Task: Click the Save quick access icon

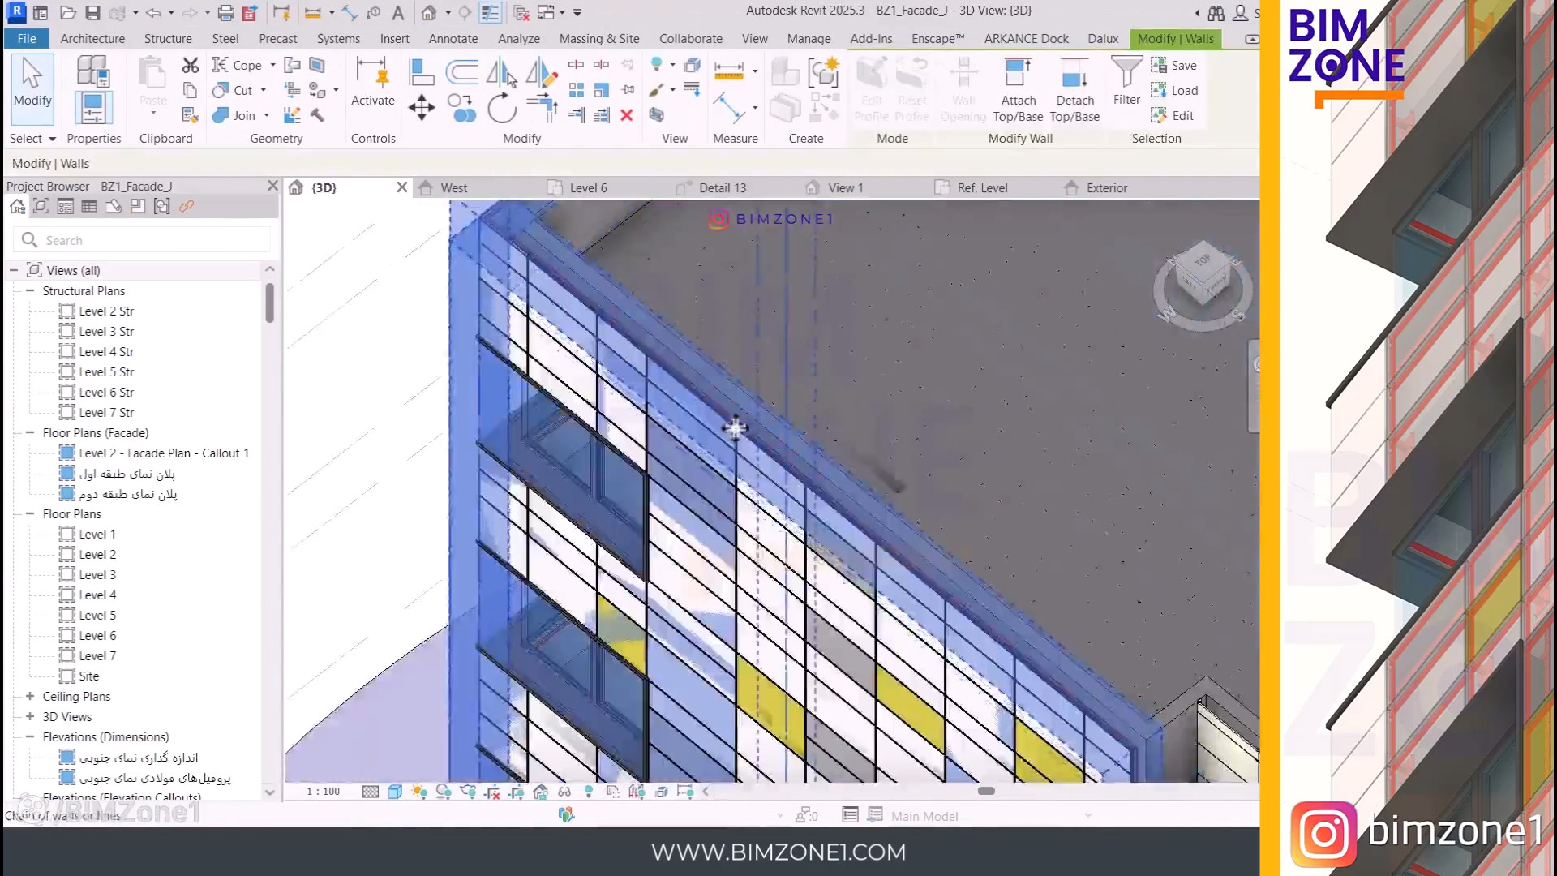Action: 92,12
